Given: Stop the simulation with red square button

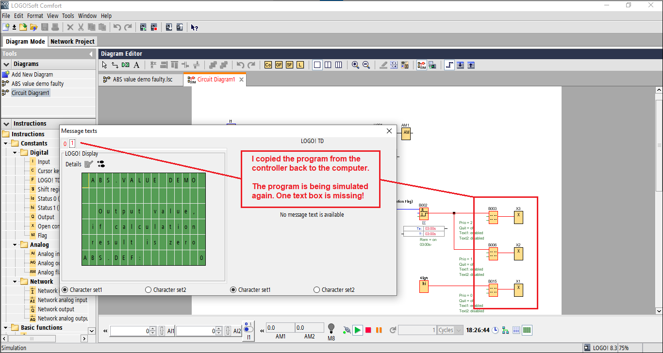Looking at the screenshot, I should coord(368,330).
